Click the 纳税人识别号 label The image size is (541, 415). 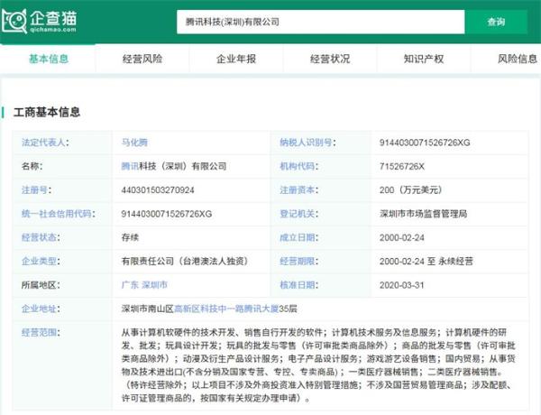(307, 143)
